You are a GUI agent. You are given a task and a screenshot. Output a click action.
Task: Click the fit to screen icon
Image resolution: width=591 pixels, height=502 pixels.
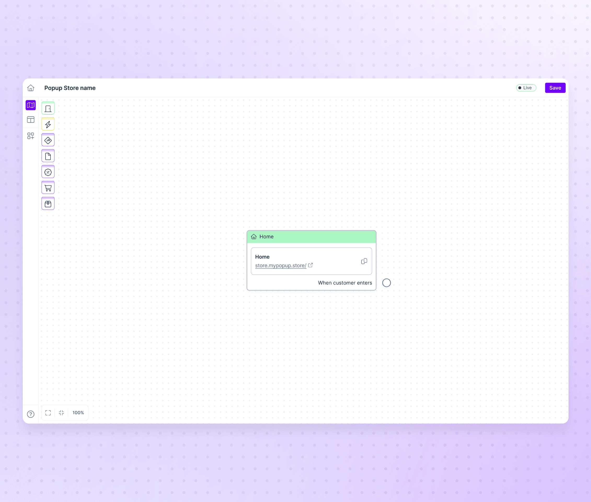[x=48, y=413]
